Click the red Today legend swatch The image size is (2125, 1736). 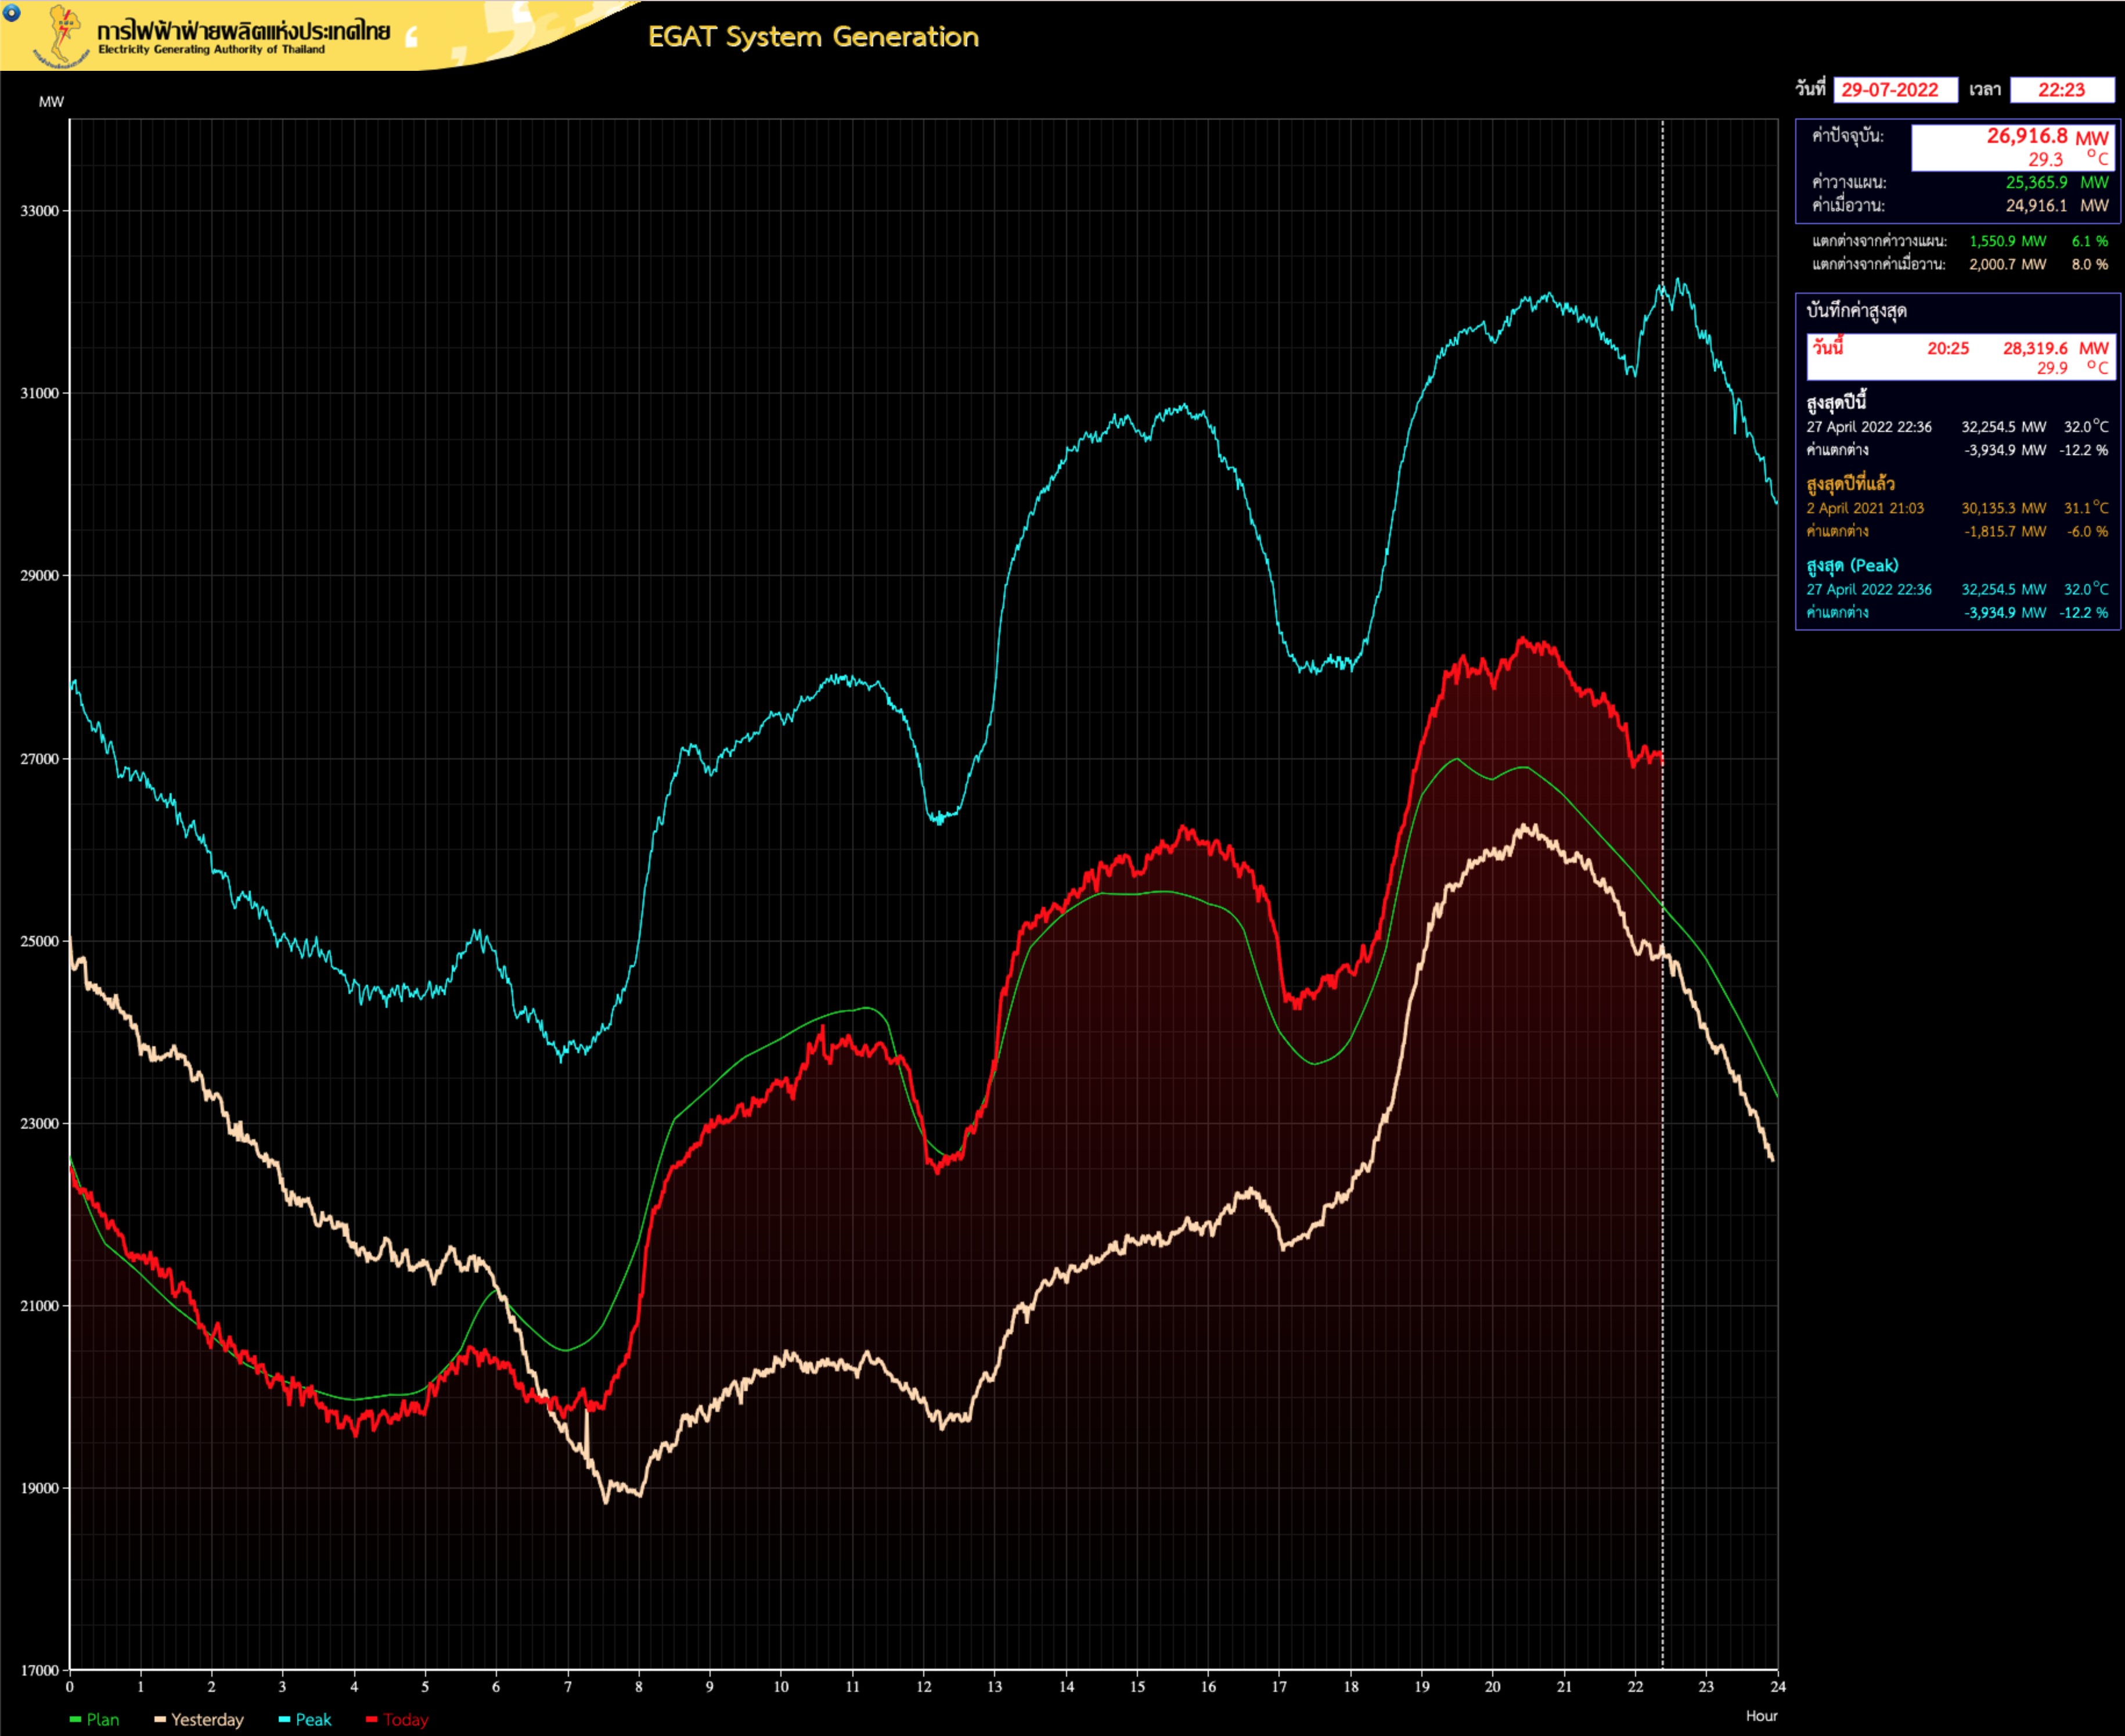click(372, 1719)
